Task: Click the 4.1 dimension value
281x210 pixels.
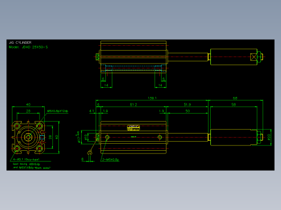Action: [91, 111]
